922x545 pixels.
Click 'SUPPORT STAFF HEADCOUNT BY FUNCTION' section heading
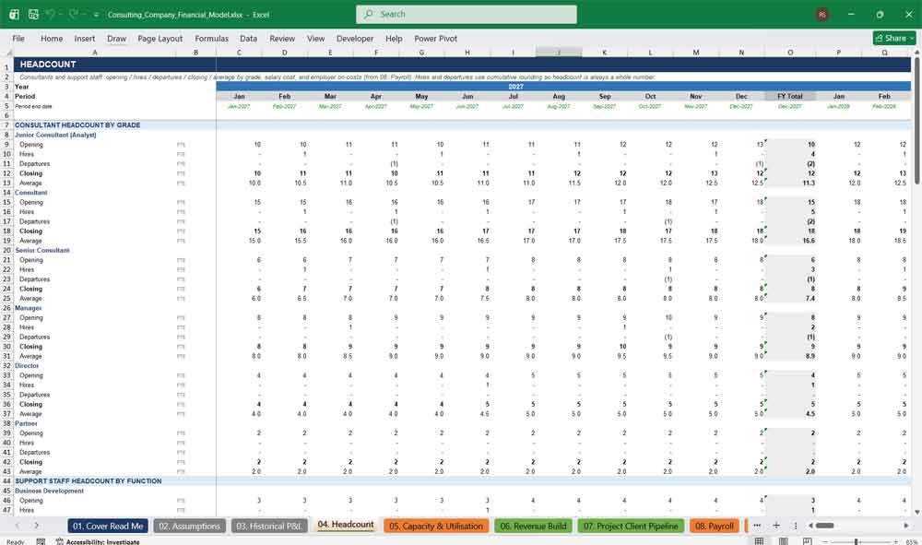click(88, 481)
